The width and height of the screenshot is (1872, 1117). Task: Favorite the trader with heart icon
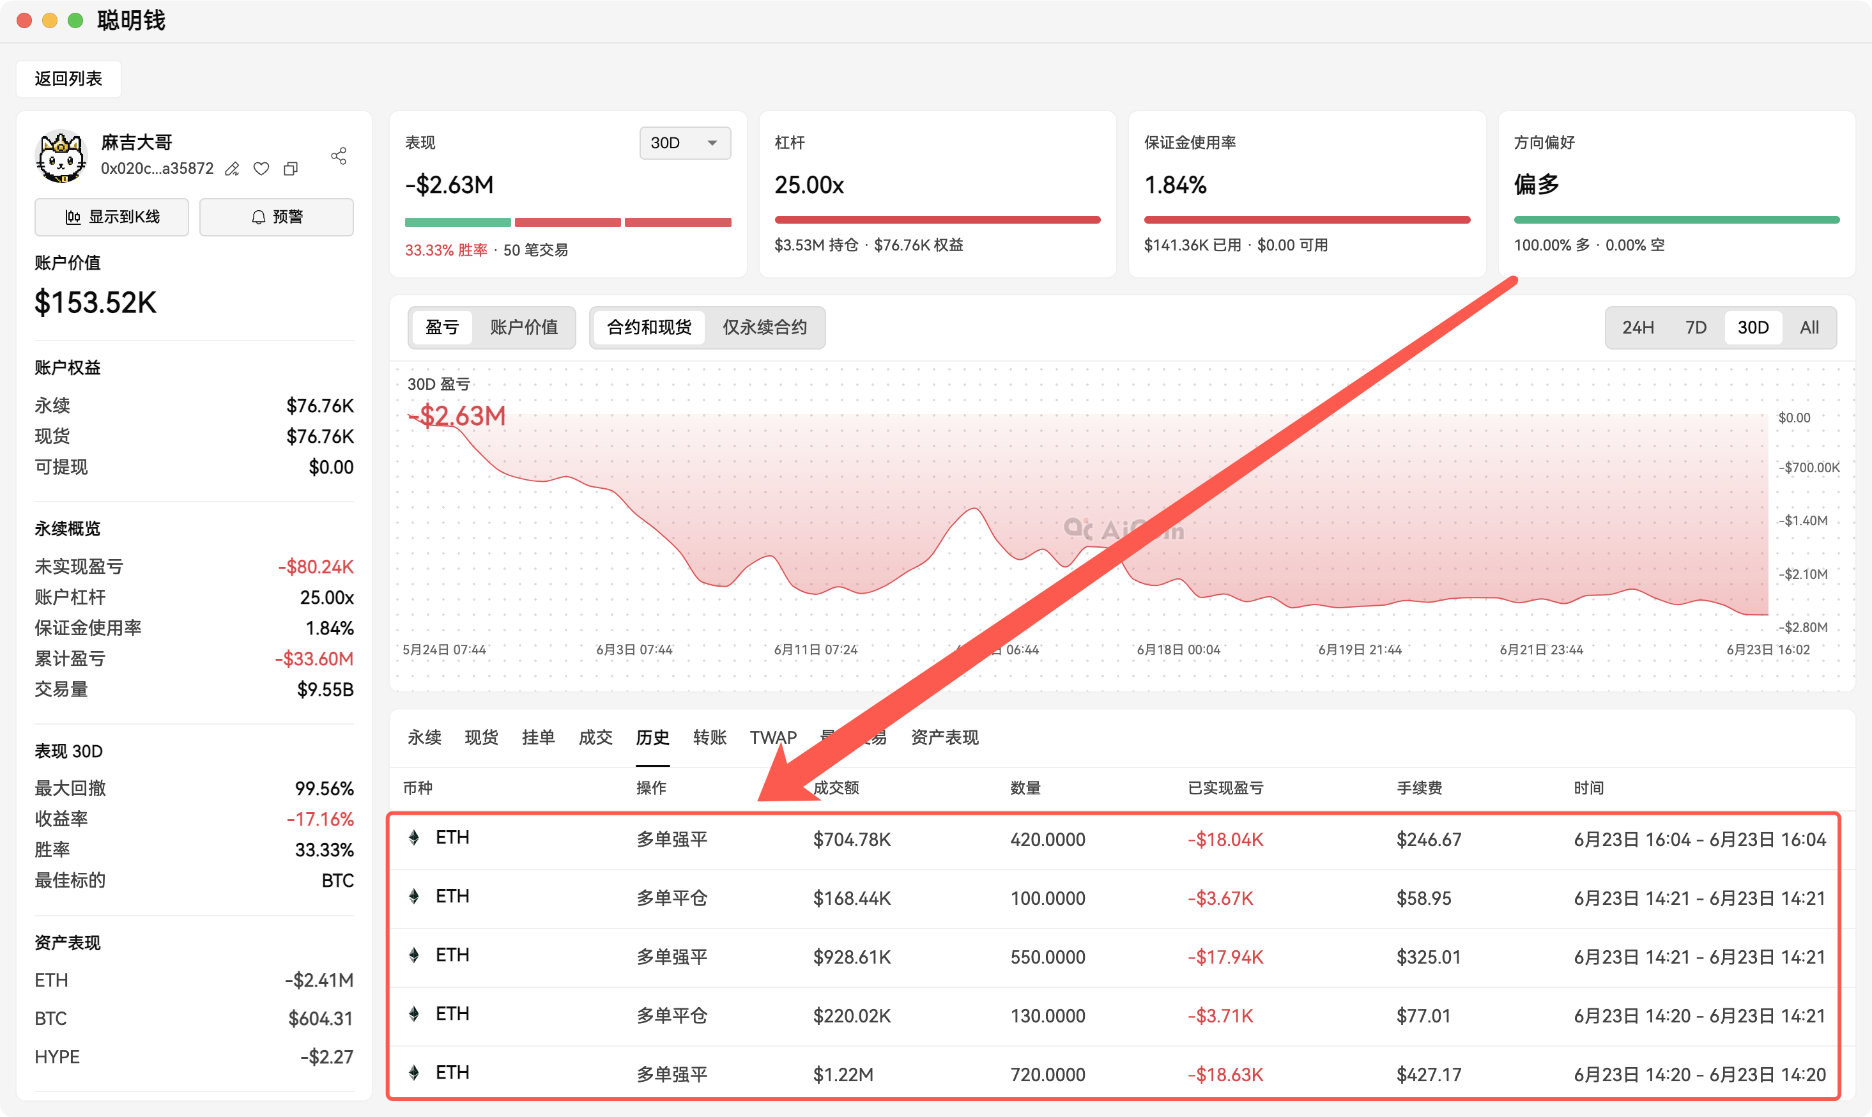point(261,169)
